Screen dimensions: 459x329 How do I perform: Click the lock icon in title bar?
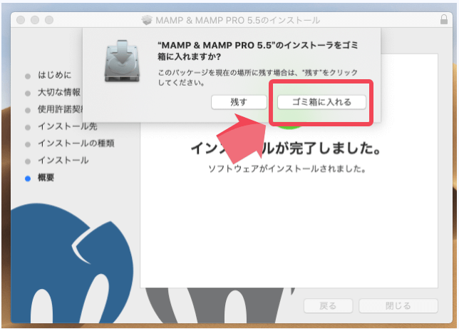pos(444,19)
